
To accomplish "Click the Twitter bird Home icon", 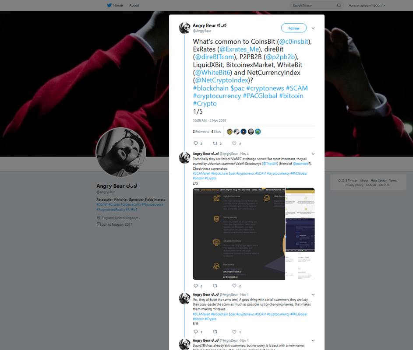I will point(109,5).
